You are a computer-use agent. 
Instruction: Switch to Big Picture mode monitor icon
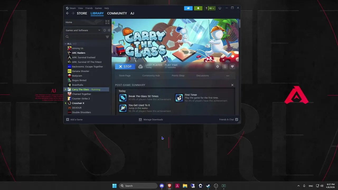pos(220,8)
